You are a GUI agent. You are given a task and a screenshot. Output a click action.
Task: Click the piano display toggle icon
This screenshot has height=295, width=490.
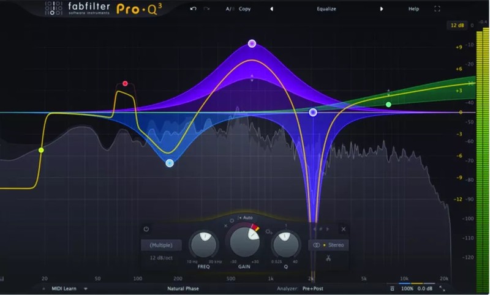2,278
